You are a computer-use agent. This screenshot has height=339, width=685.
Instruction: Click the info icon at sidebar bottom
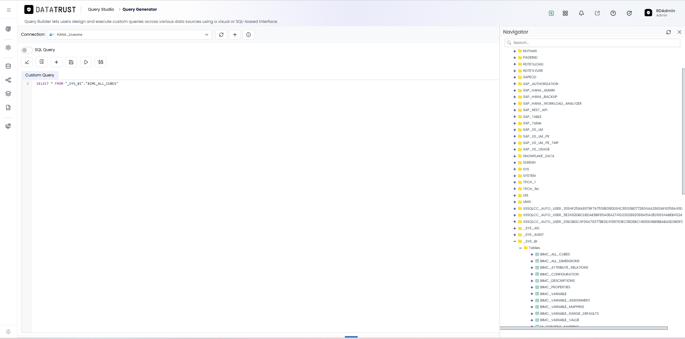coord(8,332)
